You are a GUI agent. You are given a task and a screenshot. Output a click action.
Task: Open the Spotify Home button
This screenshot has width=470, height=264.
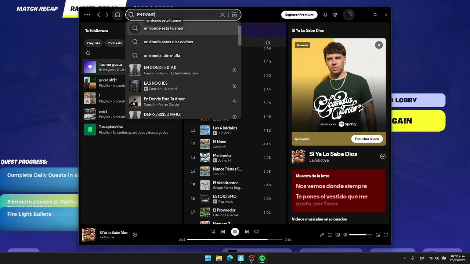(x=117, y=15)
